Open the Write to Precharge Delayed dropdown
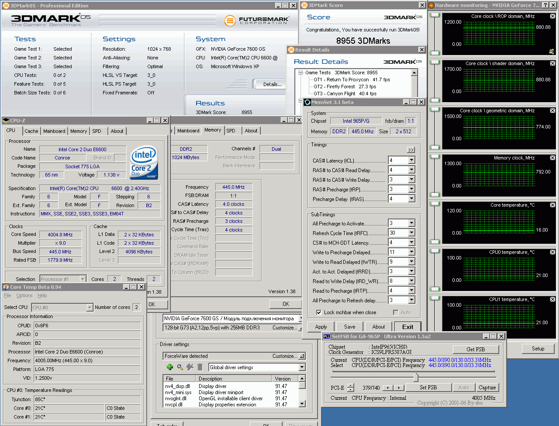The height and width of the screenshot is (426, 559). (x=411, y=252)
